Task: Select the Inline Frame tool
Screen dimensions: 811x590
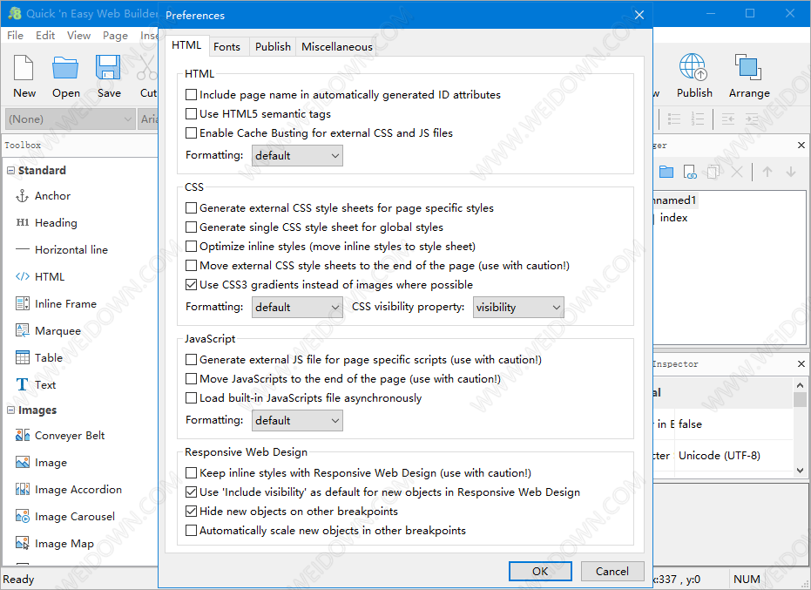Action: tap(56, 304)
